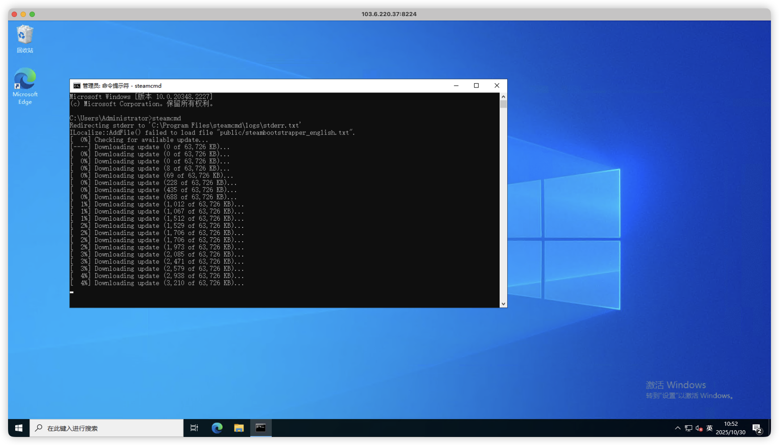Screen dimensions: 779x445
Task: Click the command prompt title bar icon
Action: (x=77, y=86)
